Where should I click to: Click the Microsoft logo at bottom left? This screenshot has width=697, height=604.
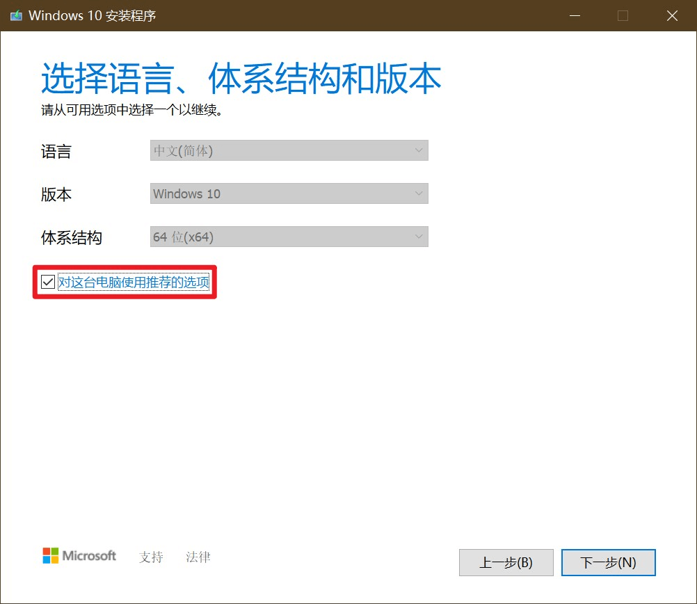point(79,556)
